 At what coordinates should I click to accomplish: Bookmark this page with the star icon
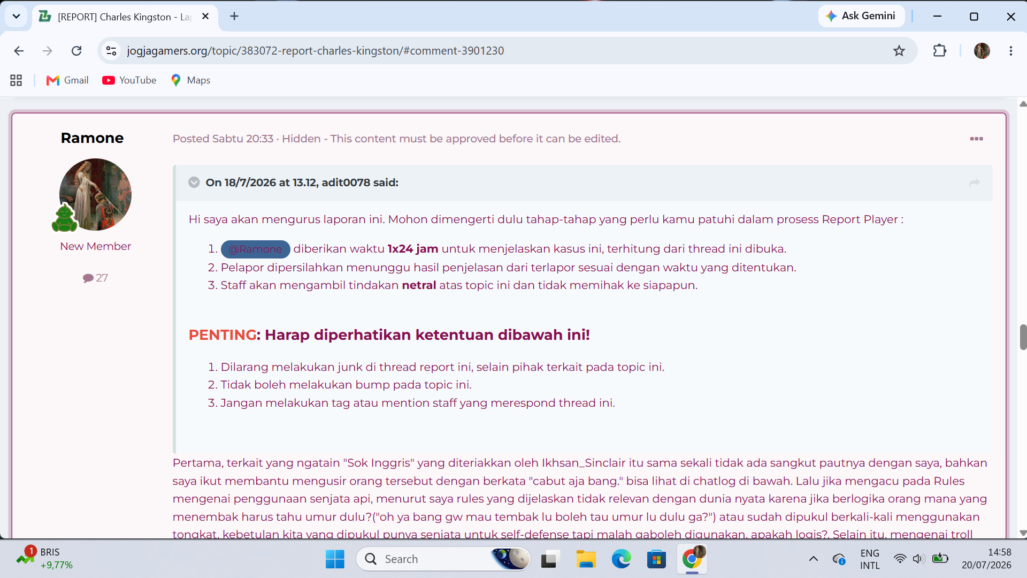(x=899, y=51)
